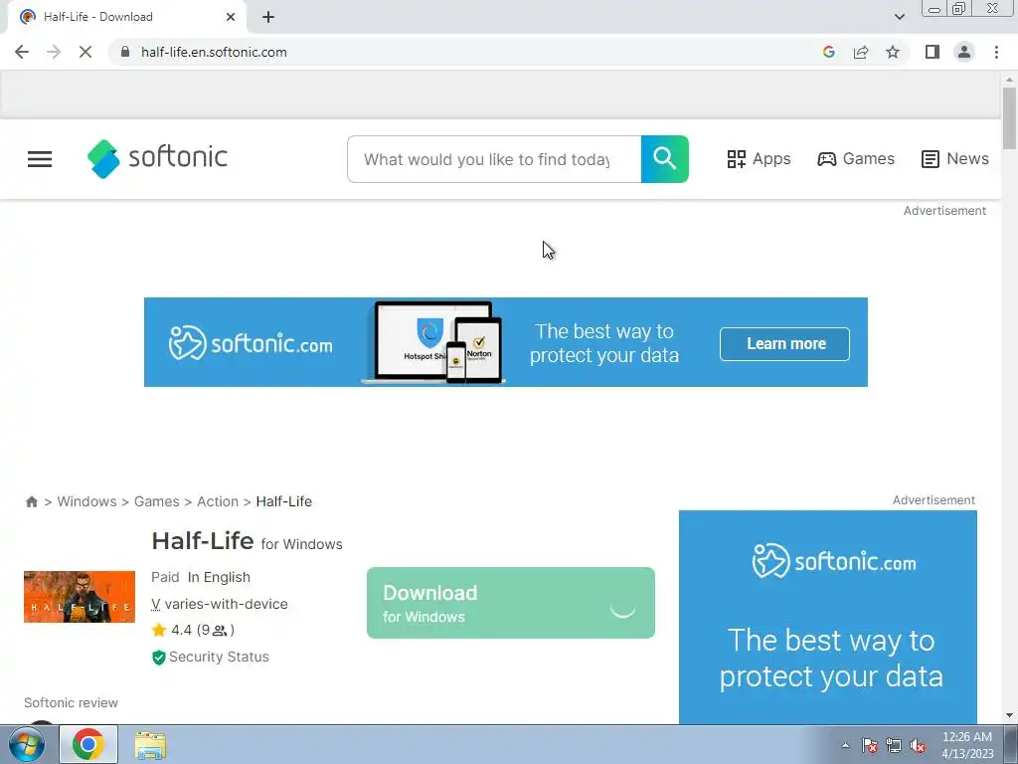
Task: Click the address bar URL
Action: [214, 52]
